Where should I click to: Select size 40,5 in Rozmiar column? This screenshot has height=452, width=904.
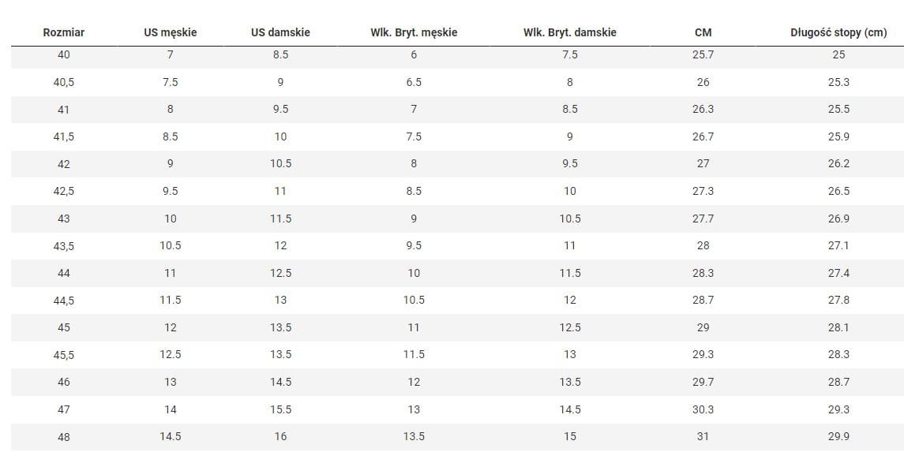64,82
